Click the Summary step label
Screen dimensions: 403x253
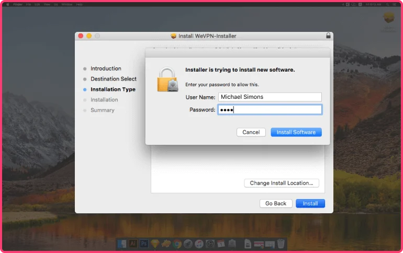tap(102, 110)
